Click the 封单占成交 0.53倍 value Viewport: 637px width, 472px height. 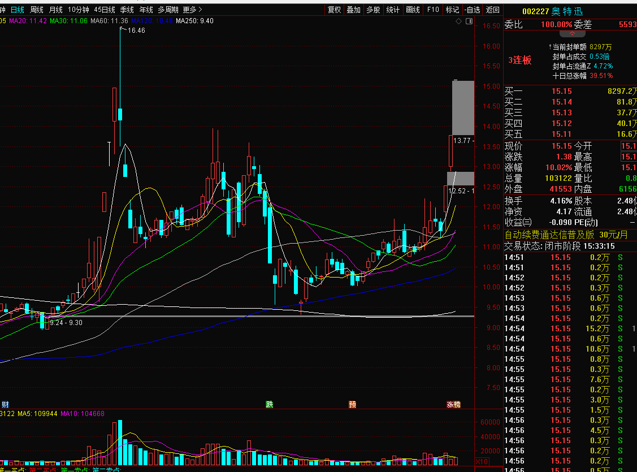(599, 57)
